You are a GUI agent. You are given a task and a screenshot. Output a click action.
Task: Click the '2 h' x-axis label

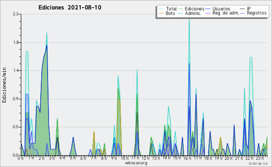41,158
